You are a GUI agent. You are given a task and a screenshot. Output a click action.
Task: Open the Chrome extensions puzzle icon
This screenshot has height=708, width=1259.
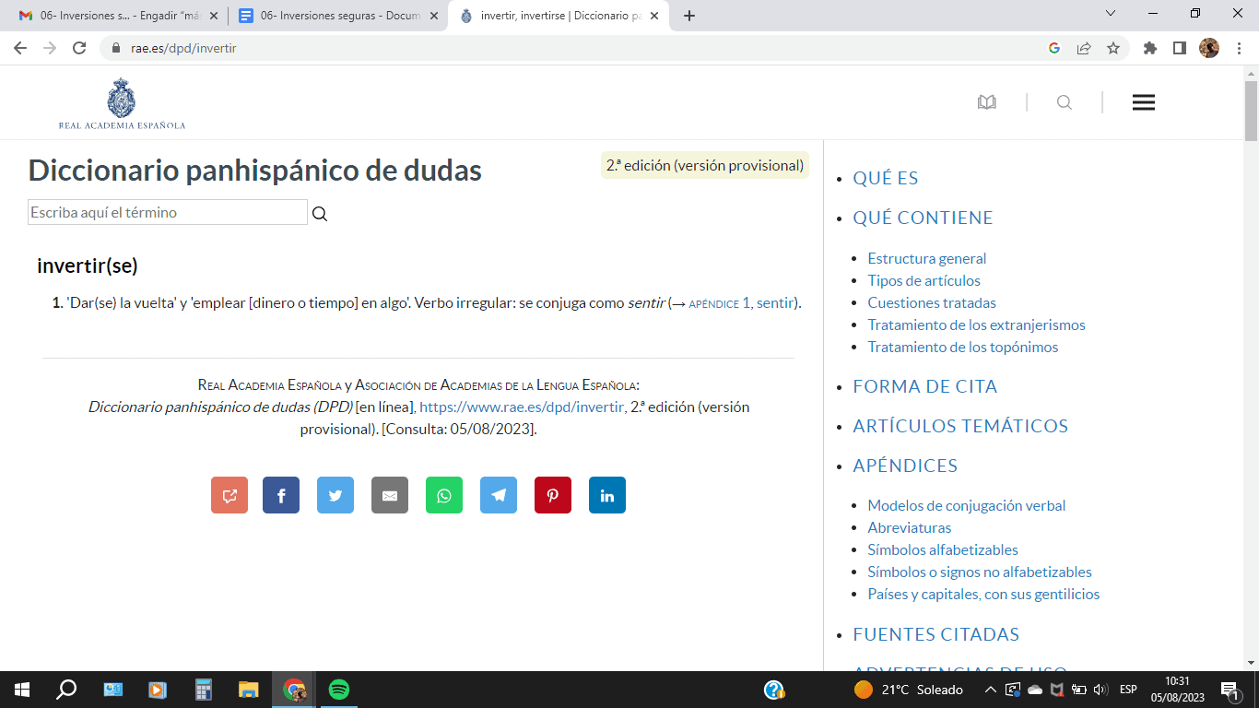click(1149, 48)
